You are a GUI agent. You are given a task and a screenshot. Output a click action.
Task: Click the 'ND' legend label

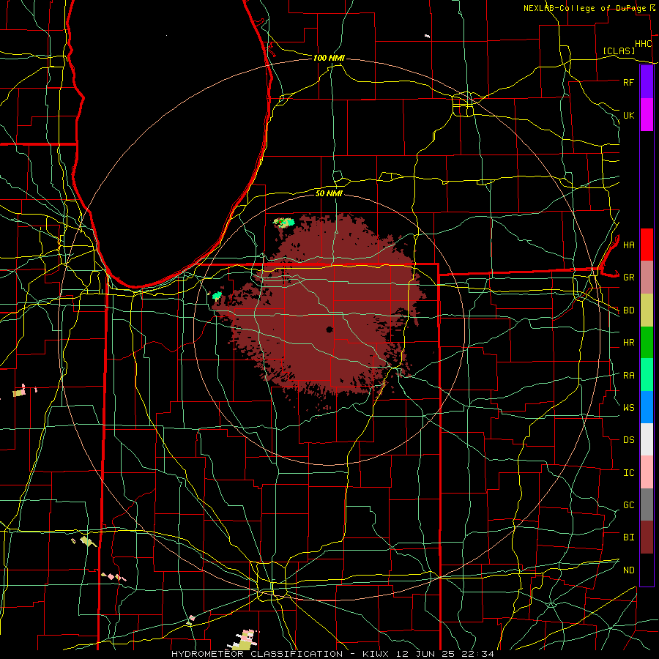(628, 570)
